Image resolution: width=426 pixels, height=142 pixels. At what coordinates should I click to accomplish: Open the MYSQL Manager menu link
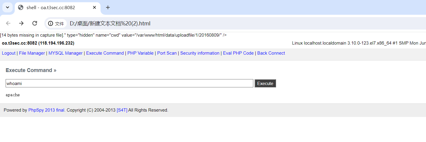[66, 53]
